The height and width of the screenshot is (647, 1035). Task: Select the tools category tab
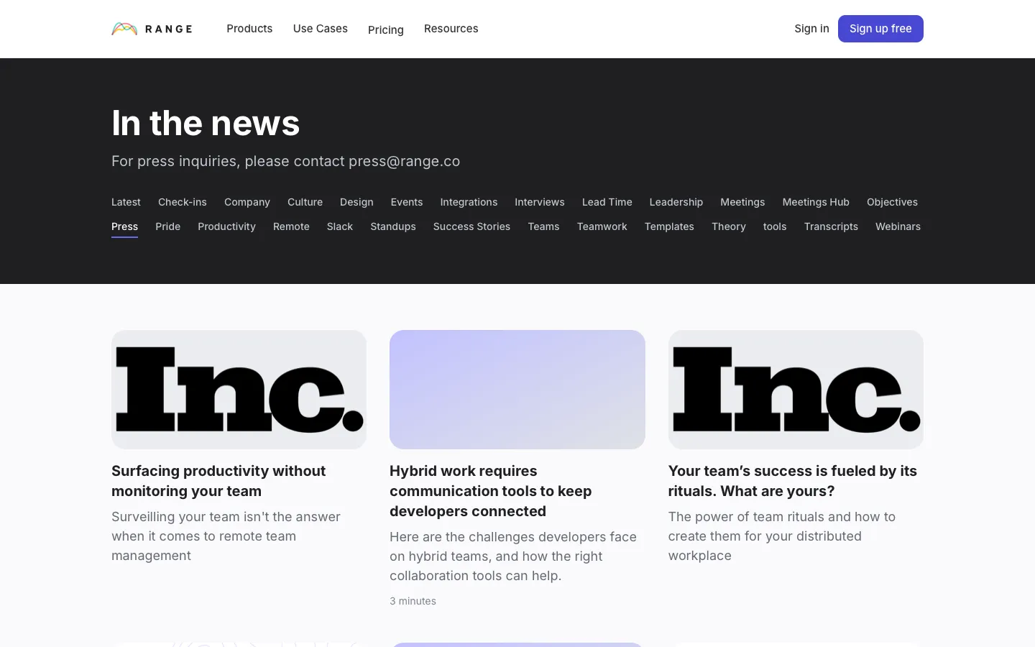point(775,226)
